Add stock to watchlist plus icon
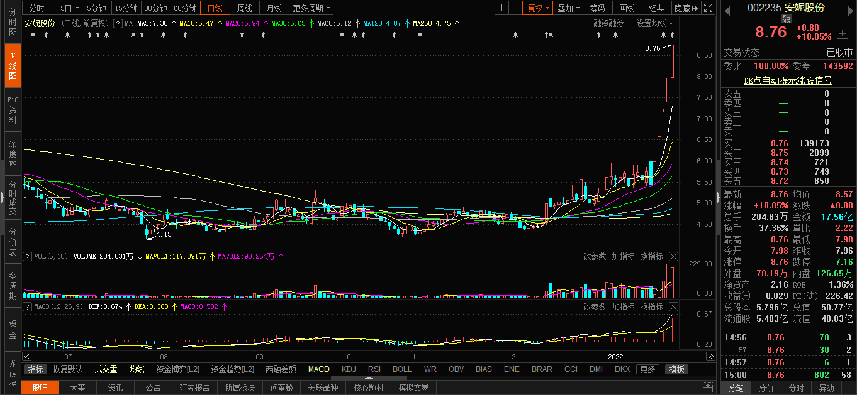This screenshot has height=395, width=857. 843,33
